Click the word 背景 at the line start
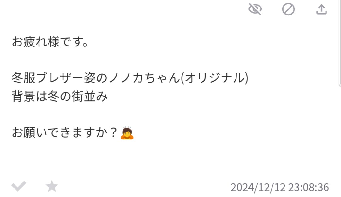The height and width of the screenshot is (197, 341). 23,96
